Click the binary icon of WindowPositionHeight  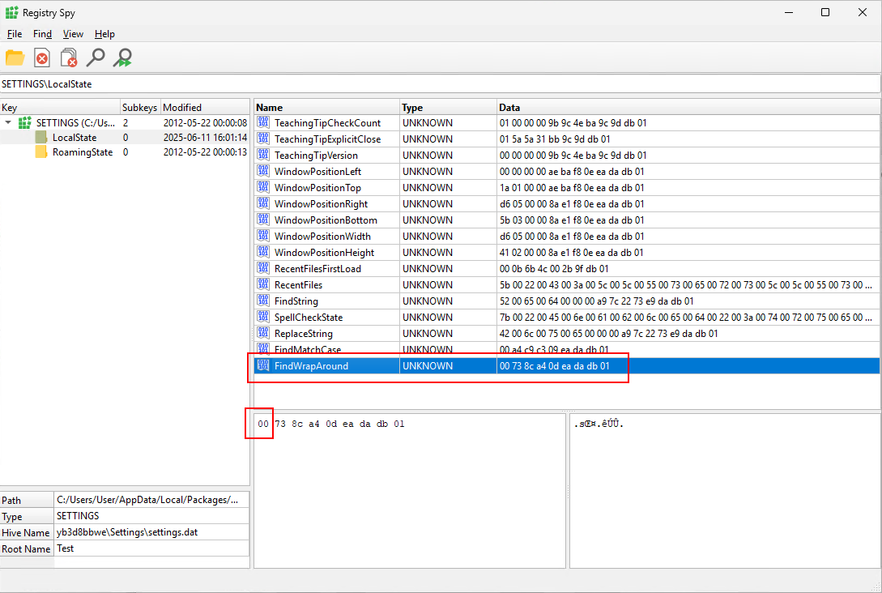[x=263, y=252]
